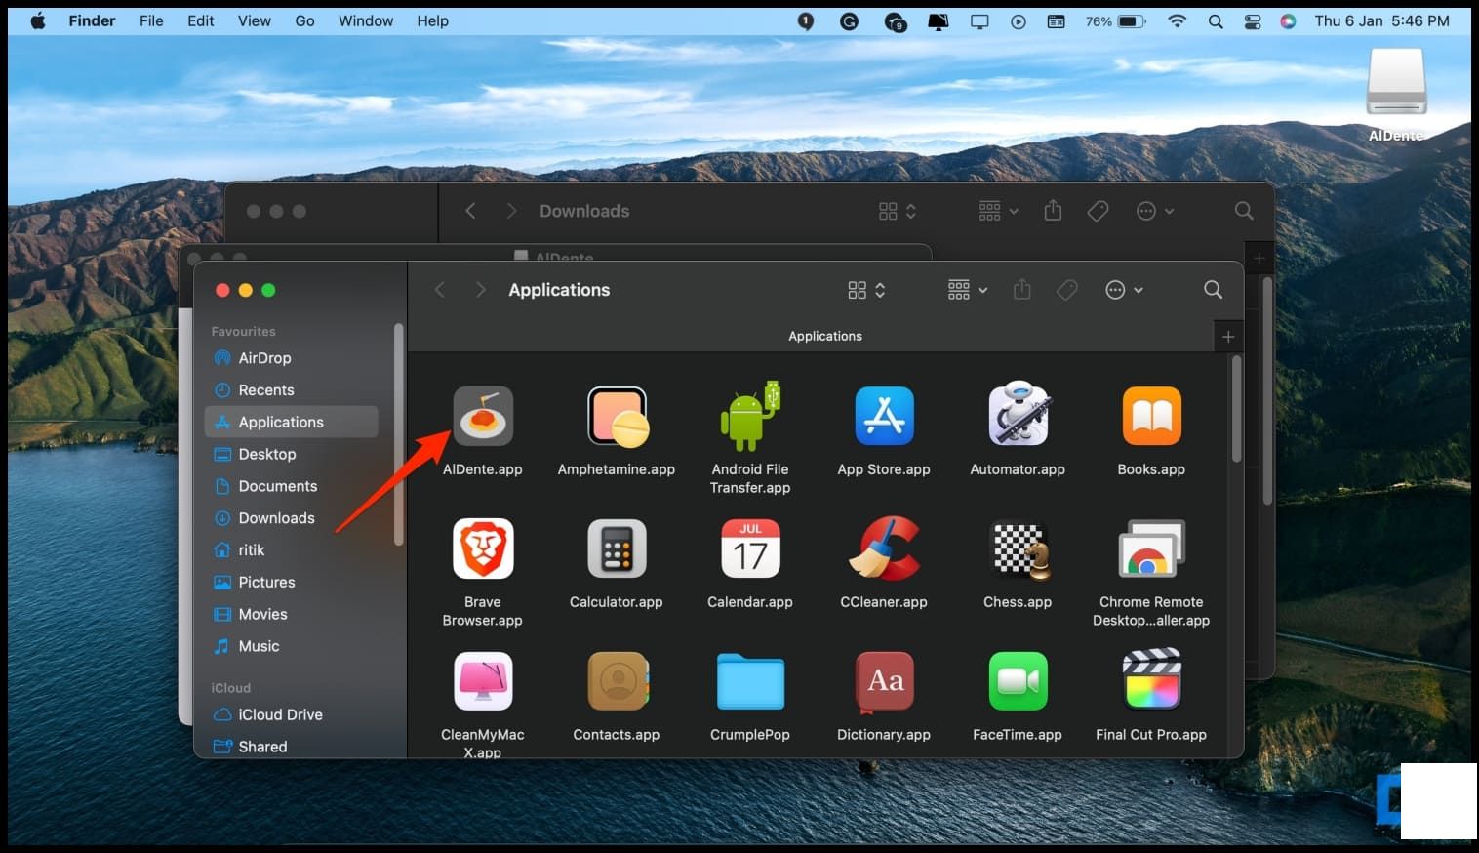Screen dimensions: 1479x853
Task: Open Control Centre in menu bar
Action: [1253, 20]
